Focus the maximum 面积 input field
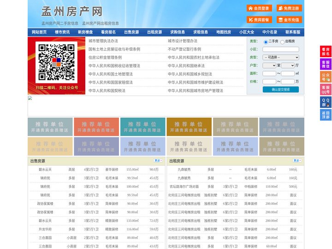The width and height of the screenshot is (332, 249). (288, 73)
